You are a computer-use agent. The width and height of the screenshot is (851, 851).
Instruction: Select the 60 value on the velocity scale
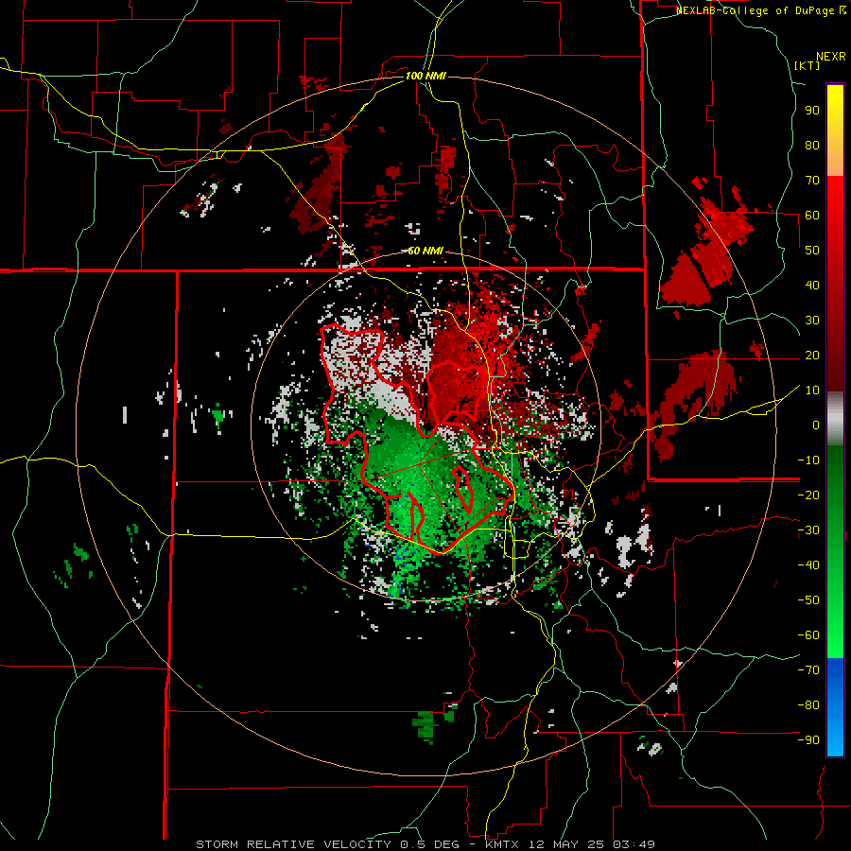(x=812, y=216)
